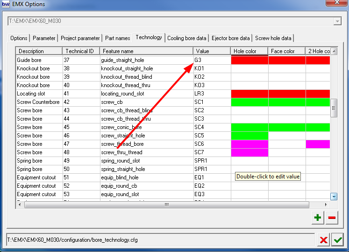Click the horizontal scrollbar thumb
Screen dimensions: 349x252
(x=167, y=204)
